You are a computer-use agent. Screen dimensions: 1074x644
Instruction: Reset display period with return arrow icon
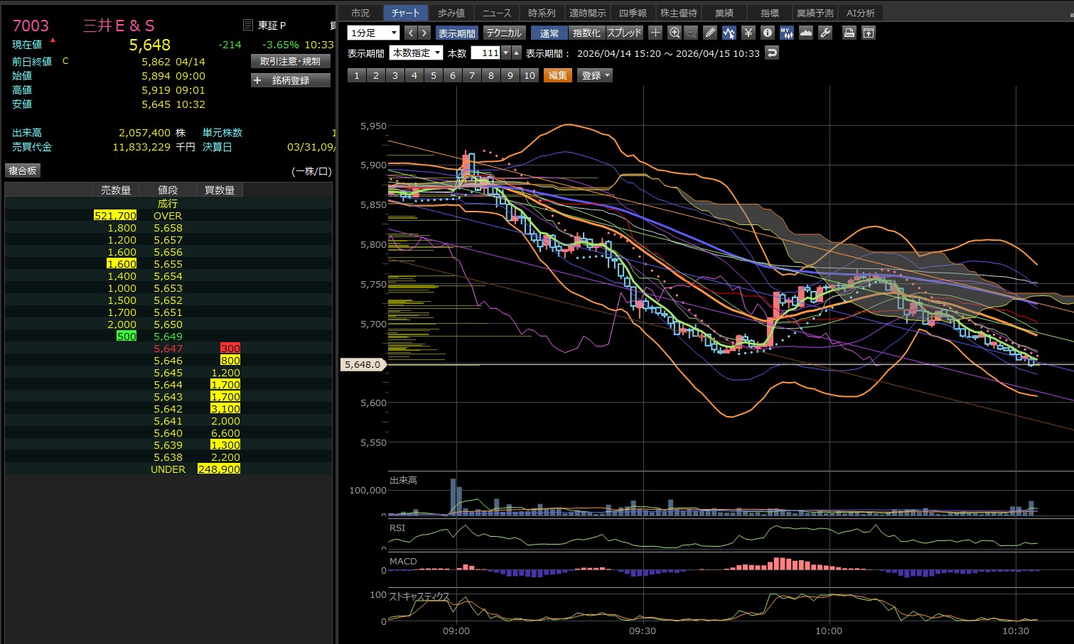pos(772,53)
